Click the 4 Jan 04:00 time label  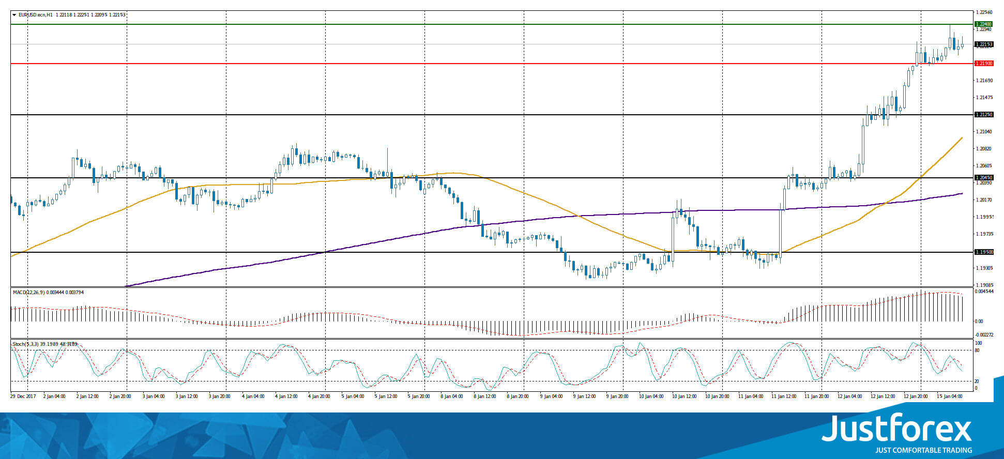[x=253, y=396]
